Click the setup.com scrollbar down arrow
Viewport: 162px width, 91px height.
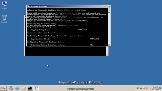point(109,45)
